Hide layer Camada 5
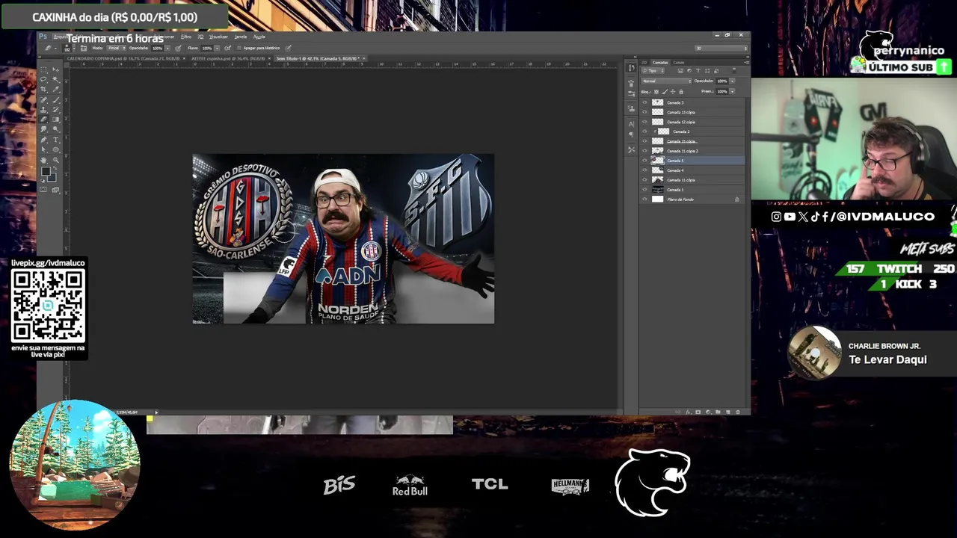The width and height of the screenshot is (957, 538). tap(644, 161)
